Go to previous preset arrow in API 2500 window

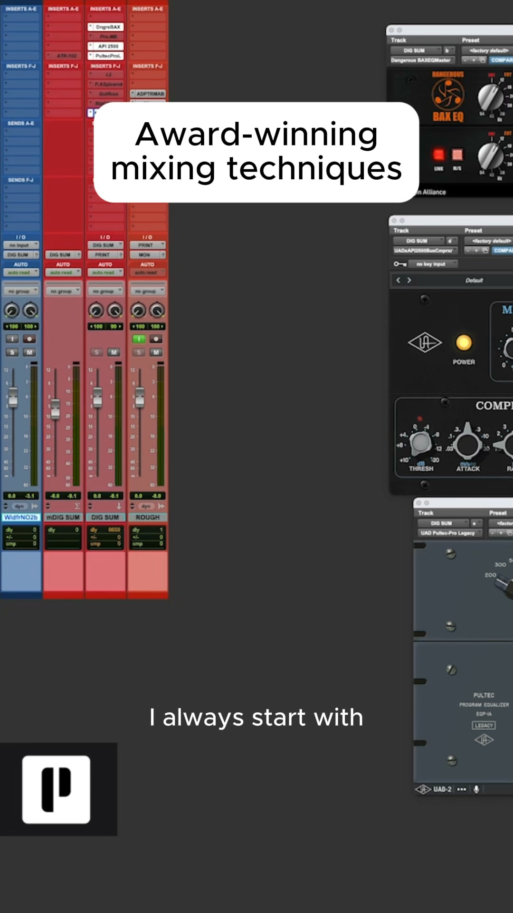(x=398, y=280)
